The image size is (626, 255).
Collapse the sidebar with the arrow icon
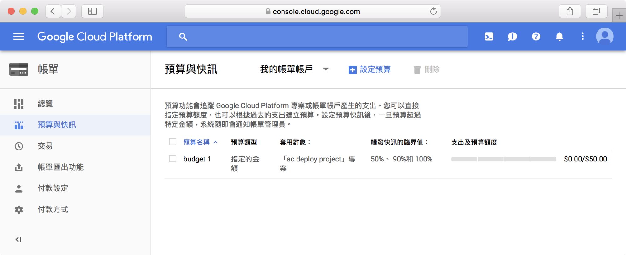click(x=18, y=239)
